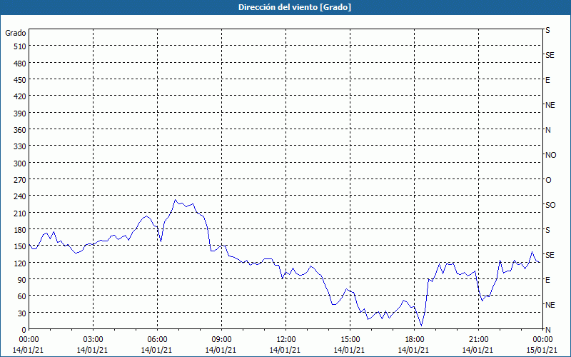
Task: Choose the 150 y-axis number
Action: [20, 246]
